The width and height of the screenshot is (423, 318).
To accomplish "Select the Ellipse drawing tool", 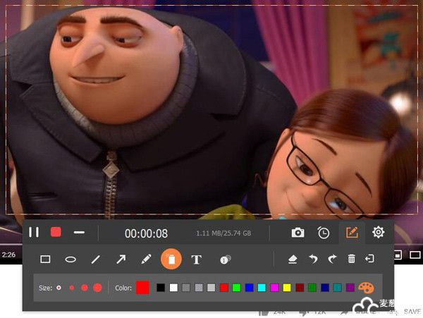I will (70, 259).
